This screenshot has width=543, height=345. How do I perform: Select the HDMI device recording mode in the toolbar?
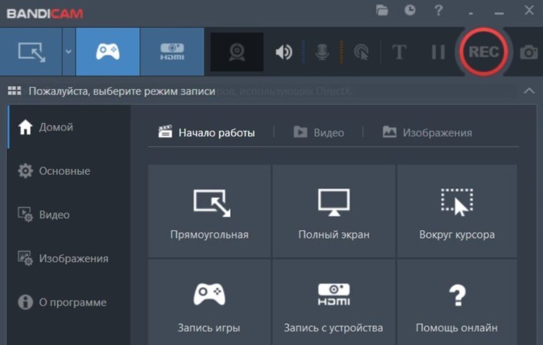172,52
